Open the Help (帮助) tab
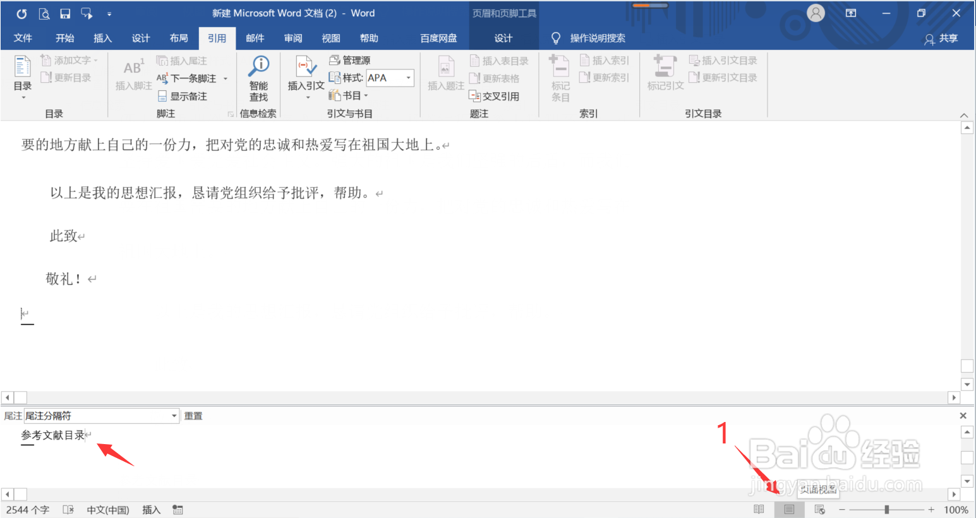Viewport: 976px width, 518px height. click(x=369, y=38)
